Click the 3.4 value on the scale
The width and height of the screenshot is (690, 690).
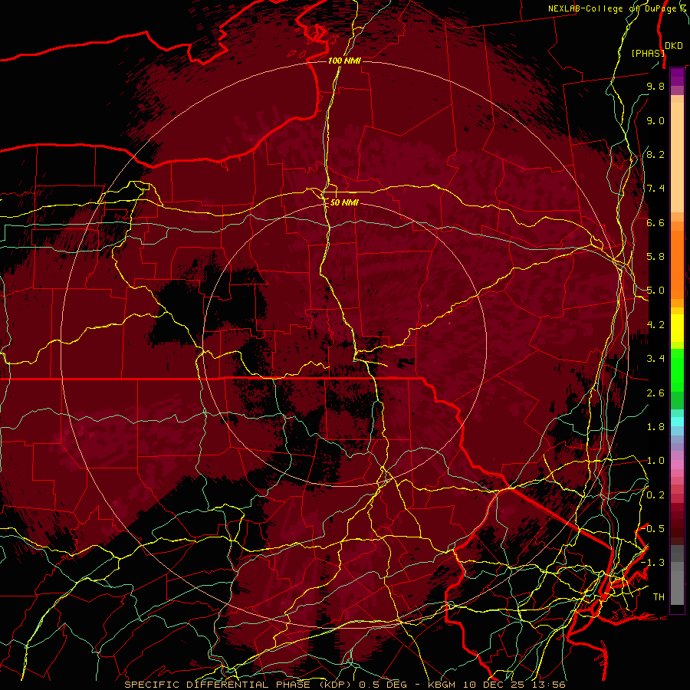click(x=655, y=359)
